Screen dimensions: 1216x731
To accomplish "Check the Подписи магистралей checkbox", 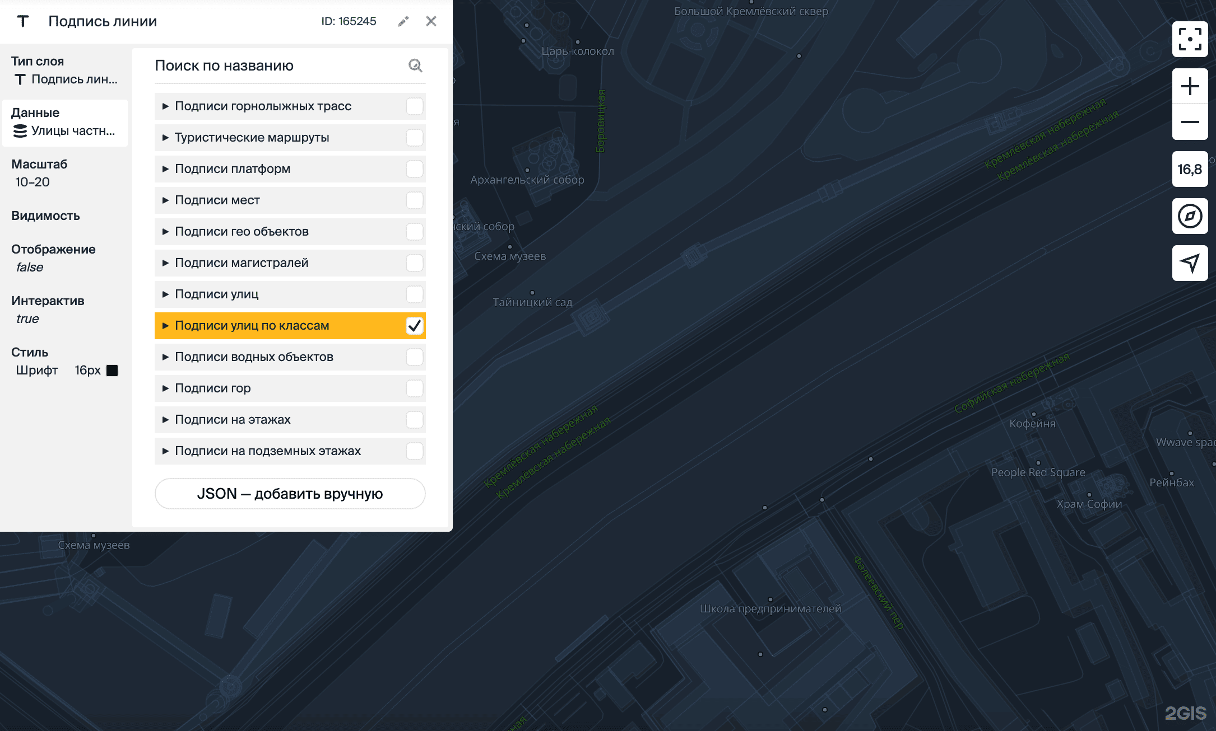I will click(414, 263).
